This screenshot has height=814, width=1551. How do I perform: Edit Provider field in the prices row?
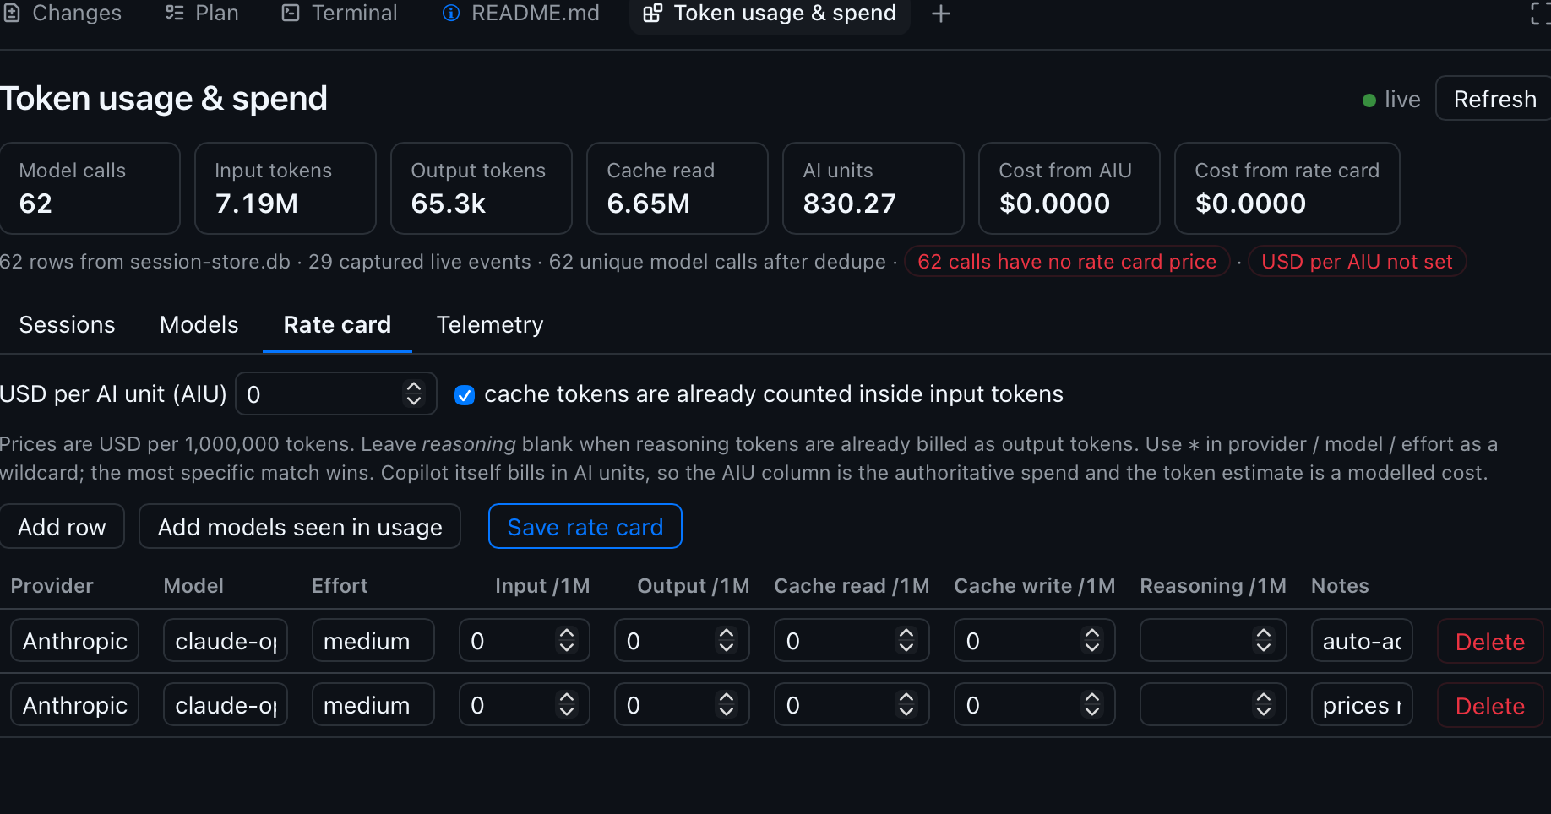pos(75,705)
